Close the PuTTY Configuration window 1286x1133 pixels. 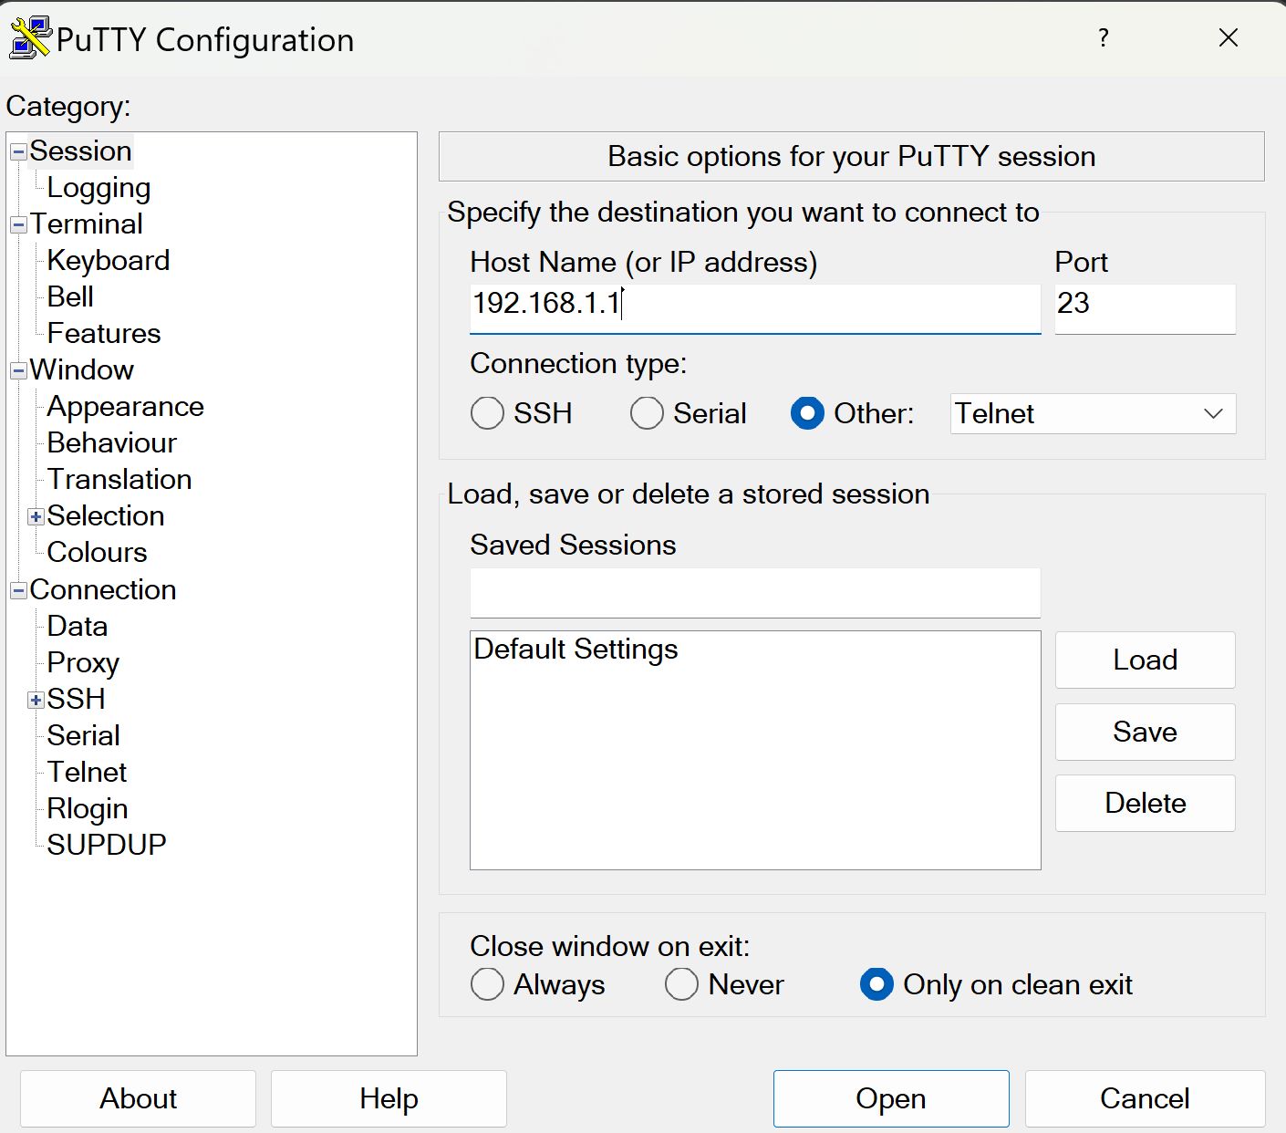point(1229,37)
